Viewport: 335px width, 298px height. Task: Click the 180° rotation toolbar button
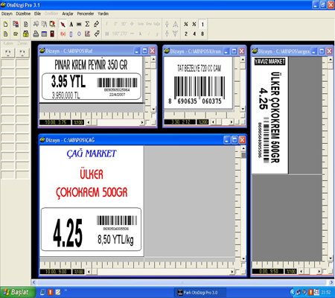click(115, 34)
